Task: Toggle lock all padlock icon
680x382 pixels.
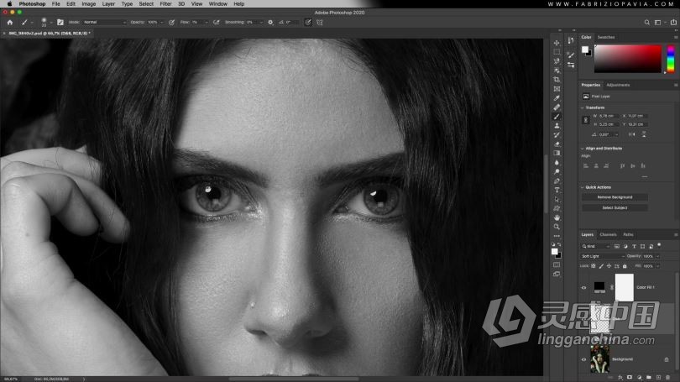Action: (625, 266)
